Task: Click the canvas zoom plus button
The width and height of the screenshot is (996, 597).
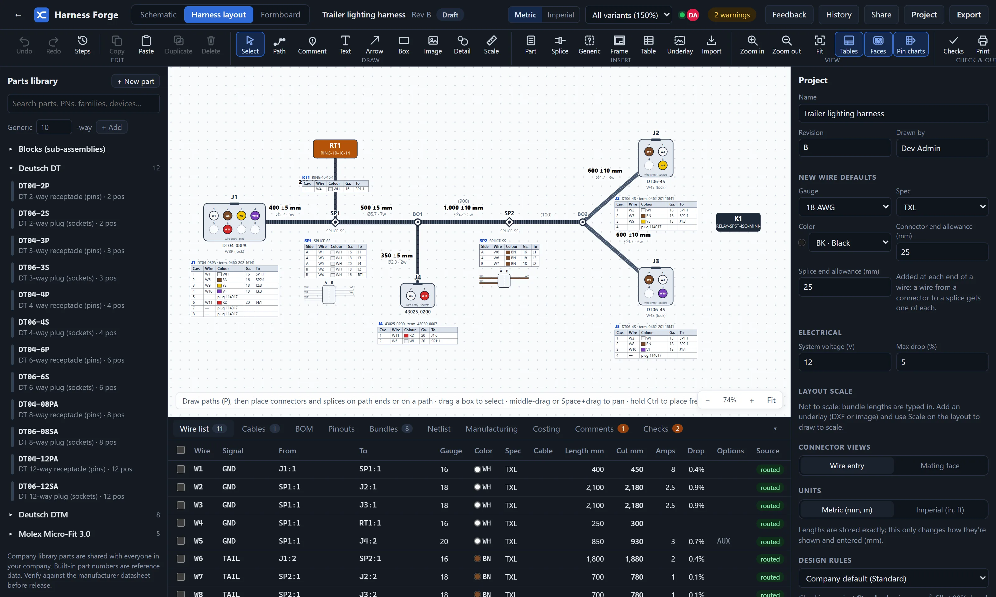Action: pos(751,400)
